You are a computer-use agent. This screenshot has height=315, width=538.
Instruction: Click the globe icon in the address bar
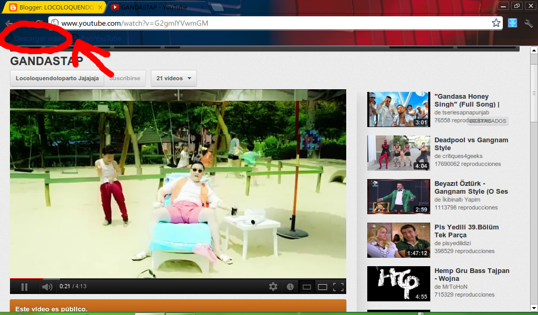(x=55, y=23)
